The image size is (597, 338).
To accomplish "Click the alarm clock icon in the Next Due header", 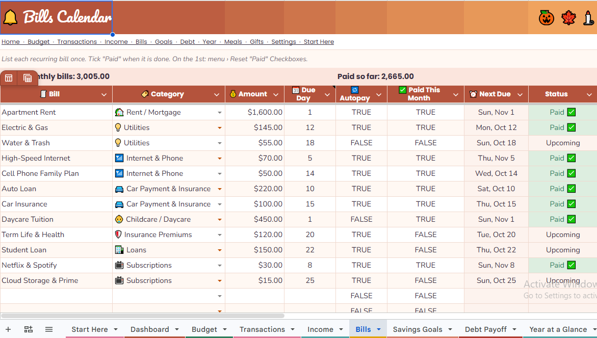I will 473,94.
